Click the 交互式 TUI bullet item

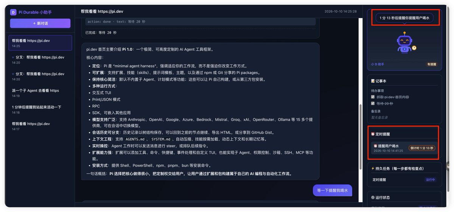pos(102,93)
